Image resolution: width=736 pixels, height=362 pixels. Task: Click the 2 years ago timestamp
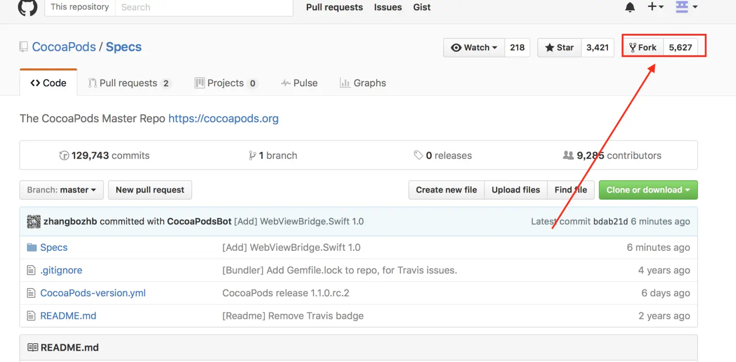pyautogui.click(x=664, y=316)
